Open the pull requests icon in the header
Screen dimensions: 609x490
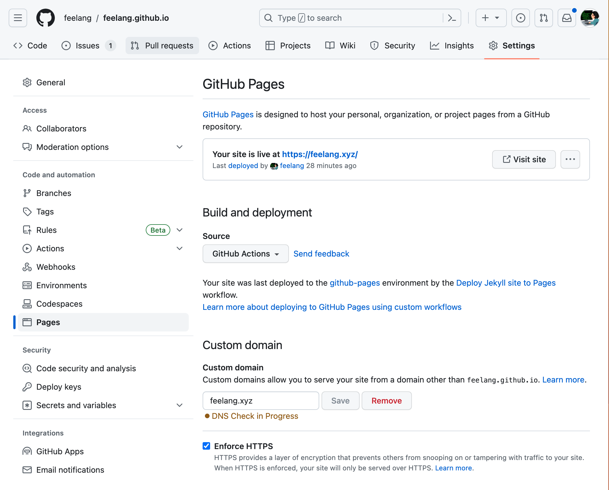click(x=543, y=18)
